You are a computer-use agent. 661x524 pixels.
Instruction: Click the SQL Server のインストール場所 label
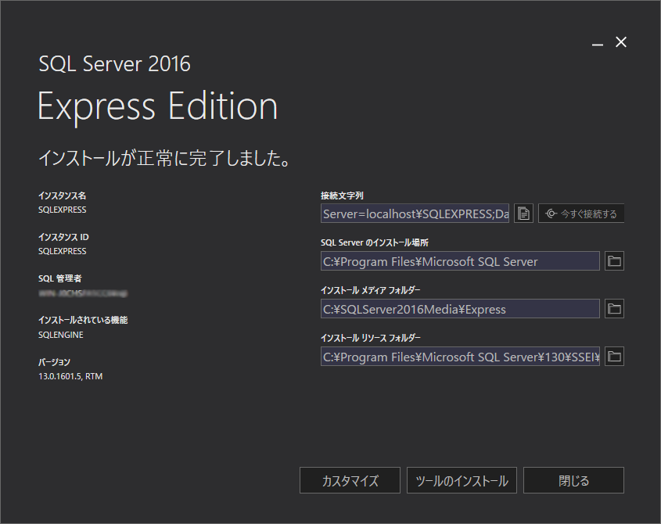[375, 242]
